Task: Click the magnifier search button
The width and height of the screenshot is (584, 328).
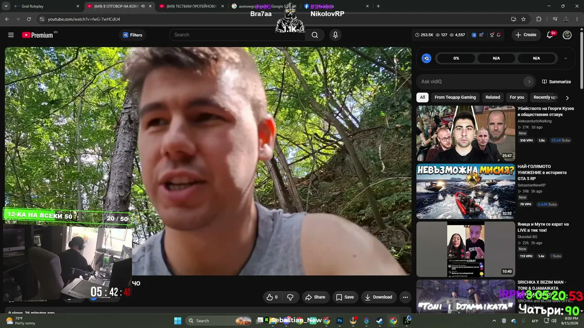Action: (x=315, y=35)
